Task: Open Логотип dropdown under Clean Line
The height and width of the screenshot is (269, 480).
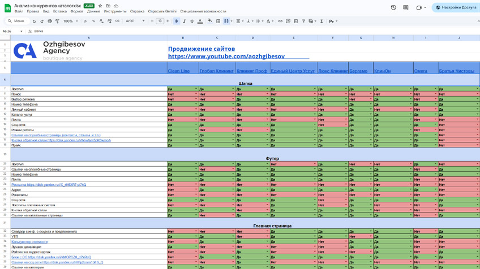Action: 196,89
